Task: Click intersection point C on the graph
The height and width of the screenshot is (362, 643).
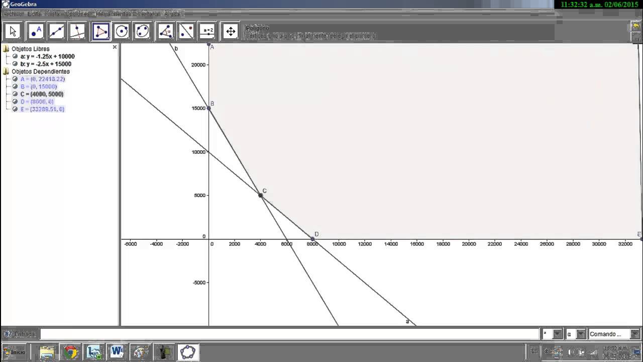Action: (x=261, y=195)
